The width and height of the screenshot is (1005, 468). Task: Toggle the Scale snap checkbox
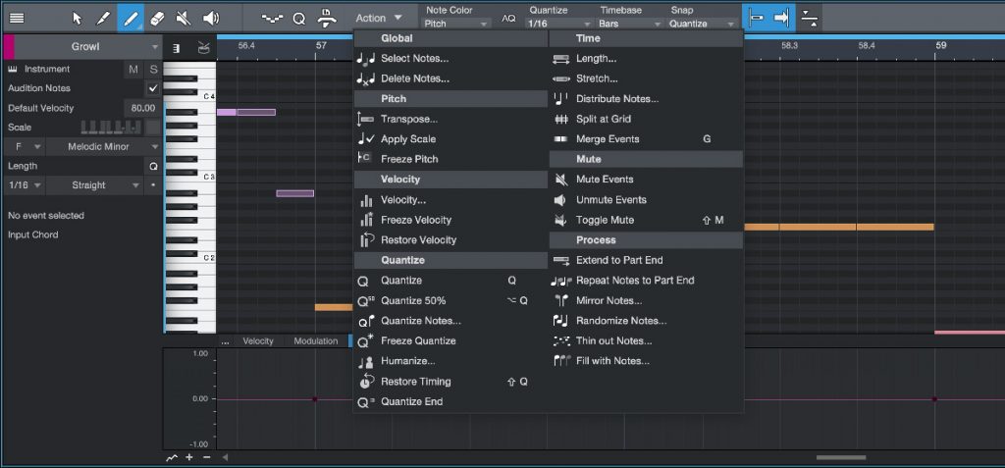tap(152, 127)
